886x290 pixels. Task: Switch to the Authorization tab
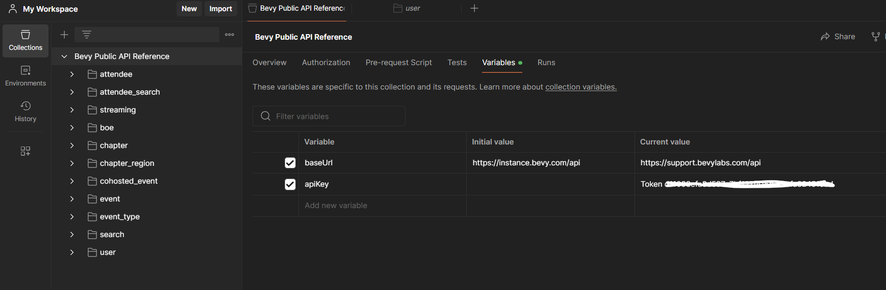tap(326, 63)
